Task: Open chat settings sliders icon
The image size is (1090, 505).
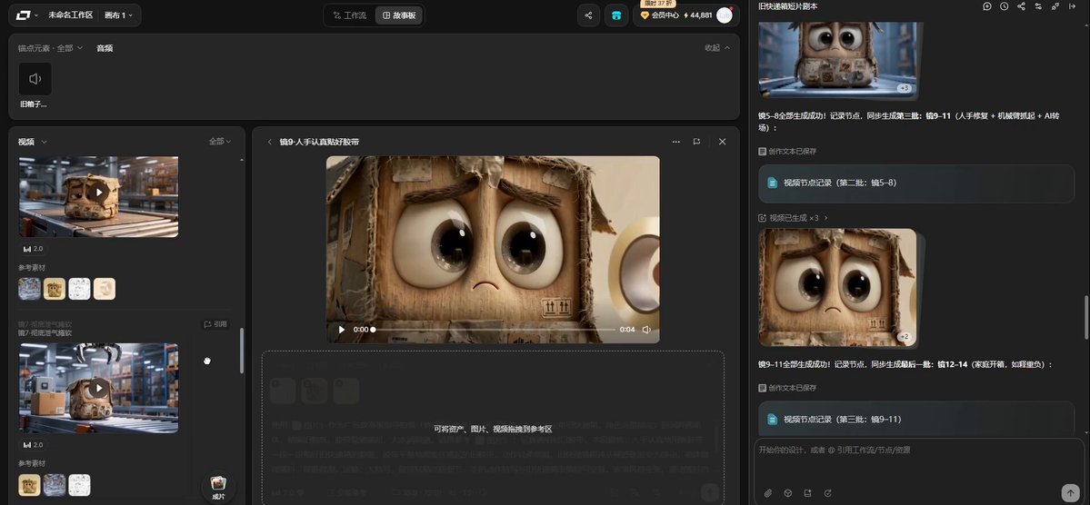Action: pos(1038,6)
